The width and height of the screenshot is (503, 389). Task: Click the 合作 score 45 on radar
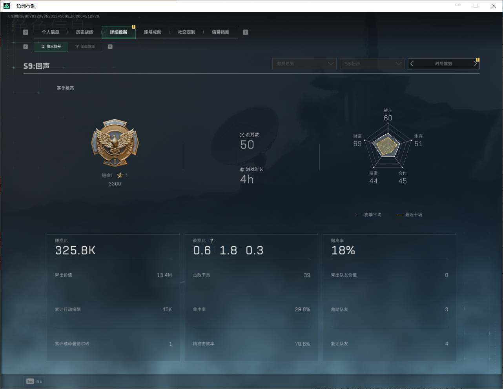[403, 181]
